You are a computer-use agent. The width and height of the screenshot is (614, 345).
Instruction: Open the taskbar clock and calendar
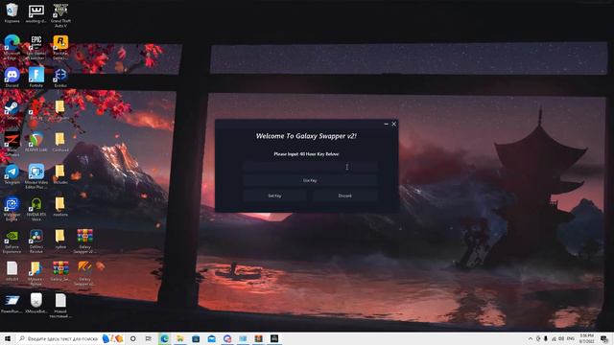[586, 338]
